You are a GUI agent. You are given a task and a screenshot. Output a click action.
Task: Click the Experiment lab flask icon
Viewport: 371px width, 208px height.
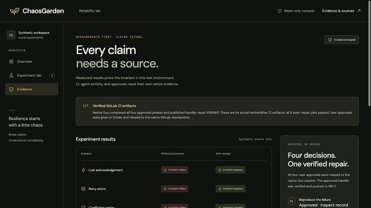pyautogui.click(x=11, y=75)
